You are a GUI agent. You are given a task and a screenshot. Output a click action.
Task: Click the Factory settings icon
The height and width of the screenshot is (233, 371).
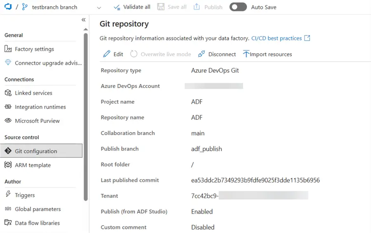[x=8, y=49]
